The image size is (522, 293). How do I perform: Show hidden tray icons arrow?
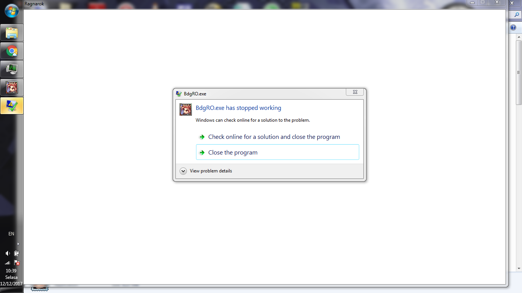pyautogui.click(x=18, y=244)
